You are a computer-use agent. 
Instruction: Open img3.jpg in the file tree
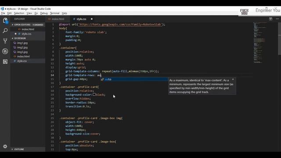[22, 52]
